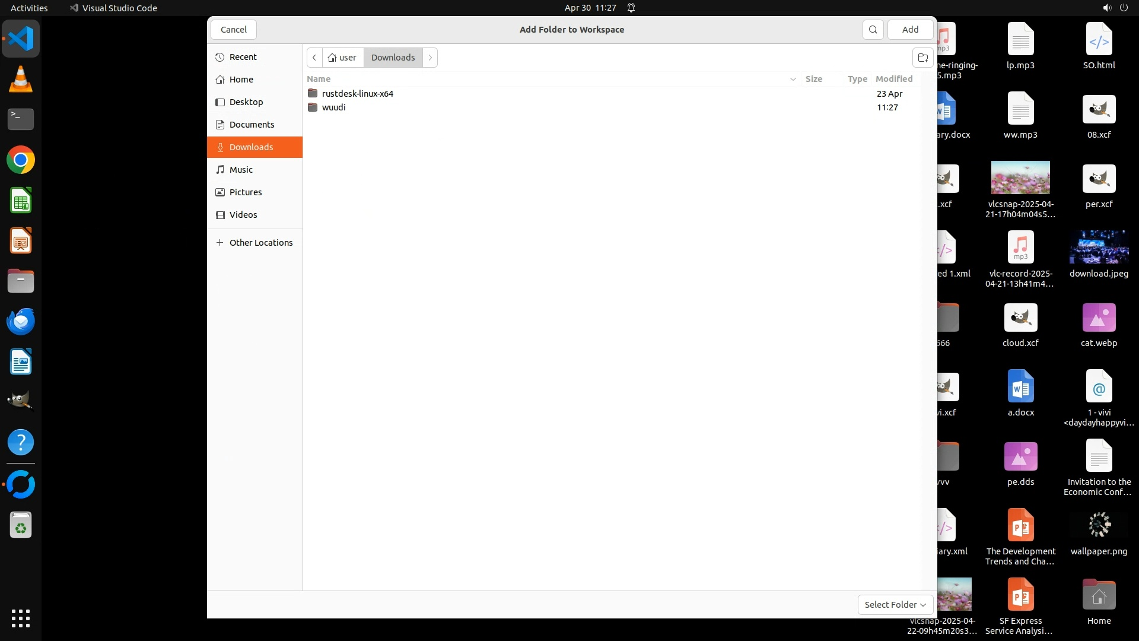This screenshot has height=641, width=1139.
Task: Sort files by the Modified column
Action: (893, 79)
